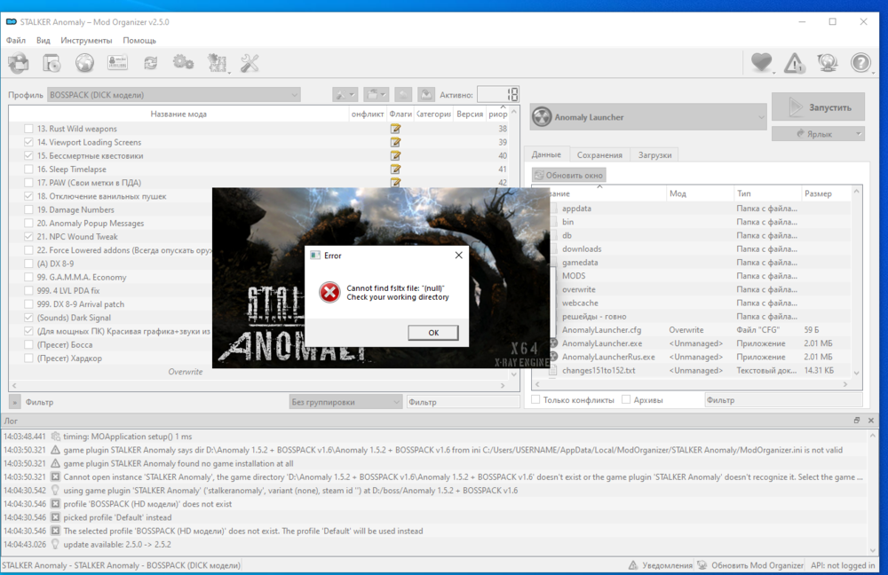Open the Без группировки grouping dropdown
This screenshot has width=888, height=575.
pos(345,402)
